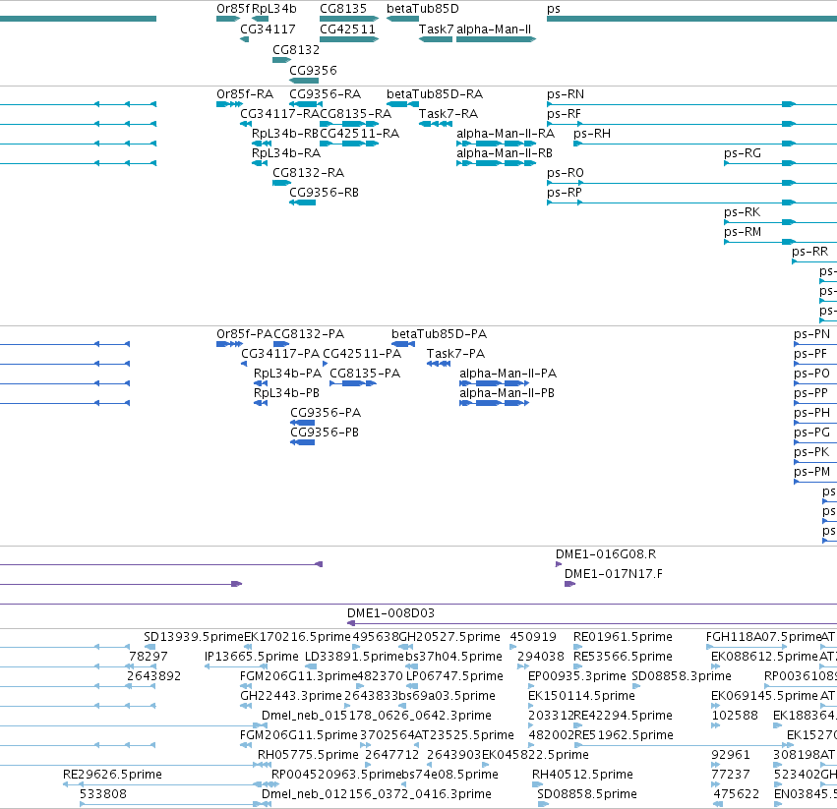Select the ps-RG transcript label
The height and width of the screenshot is (809, 837).
click(x=742, y=153)
